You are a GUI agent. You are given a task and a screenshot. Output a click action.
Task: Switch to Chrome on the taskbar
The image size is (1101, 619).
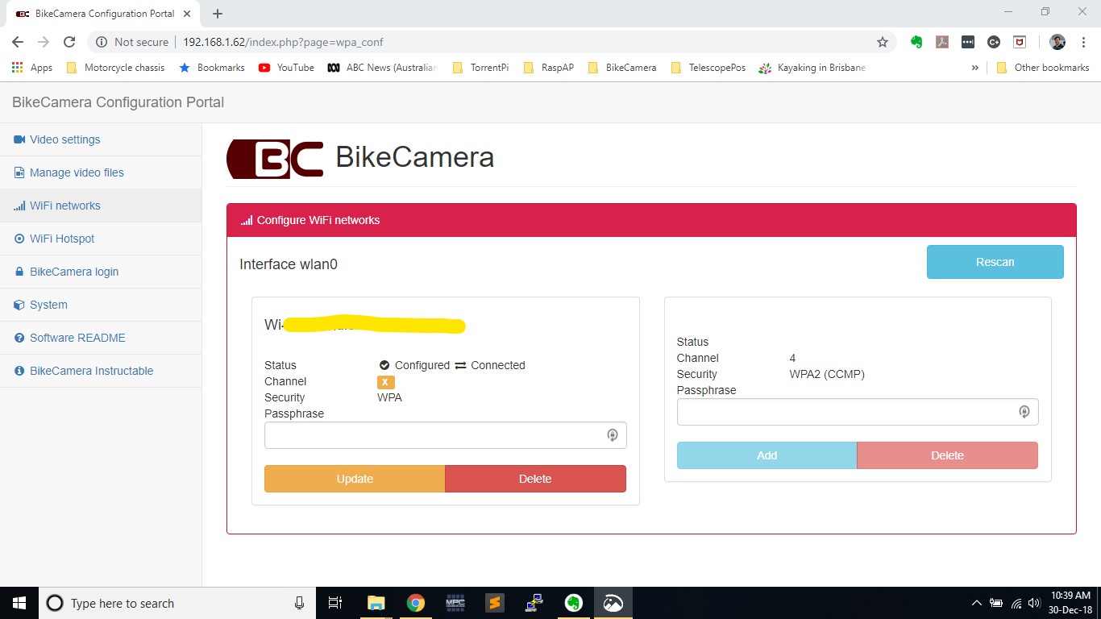pos(415,603)
